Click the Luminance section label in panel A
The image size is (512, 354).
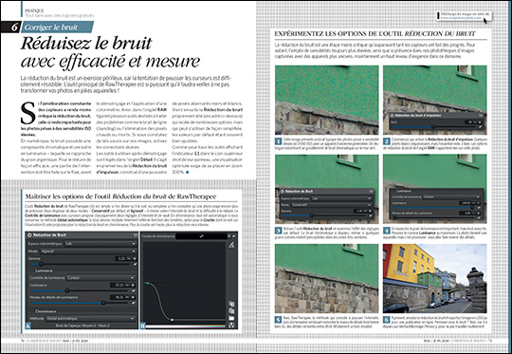pyautogui.click(x=44, y=270)
